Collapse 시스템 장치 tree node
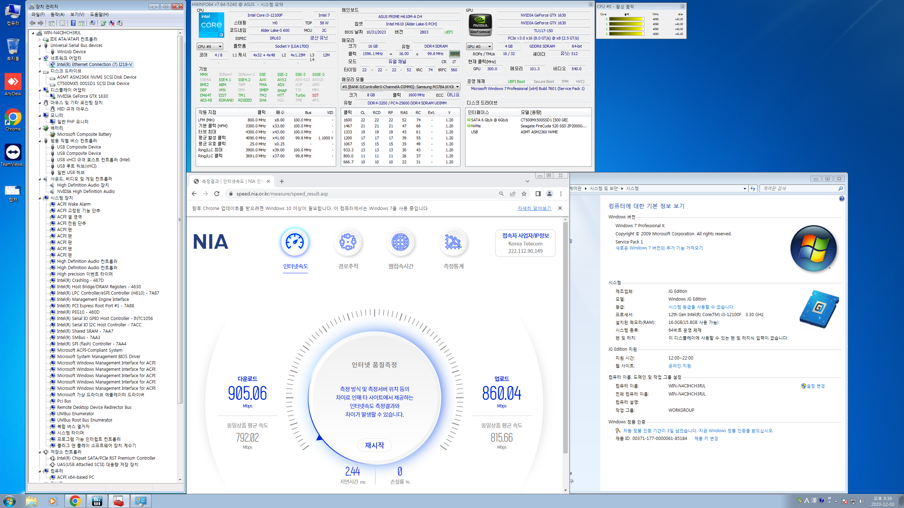 pyautogui.click(x=40, y=198)
